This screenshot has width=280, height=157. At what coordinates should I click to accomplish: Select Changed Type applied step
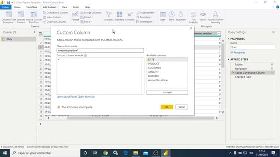tap(243, 77)
